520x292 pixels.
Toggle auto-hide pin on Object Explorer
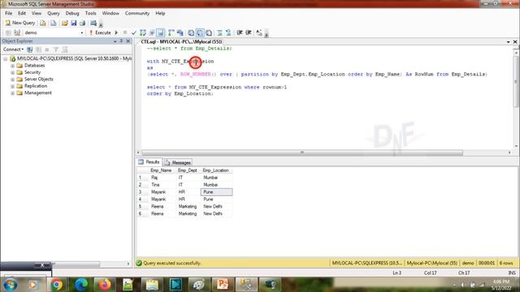coord(121,41)
